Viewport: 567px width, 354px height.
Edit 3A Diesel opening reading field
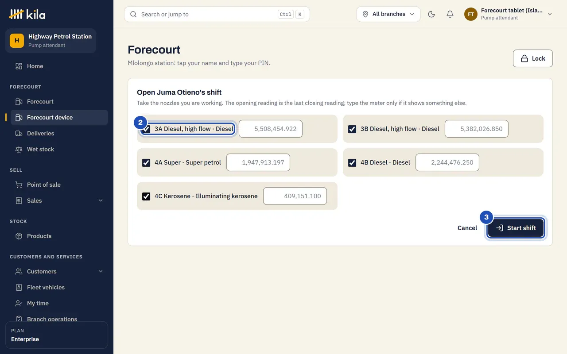(x=271, y=129)
